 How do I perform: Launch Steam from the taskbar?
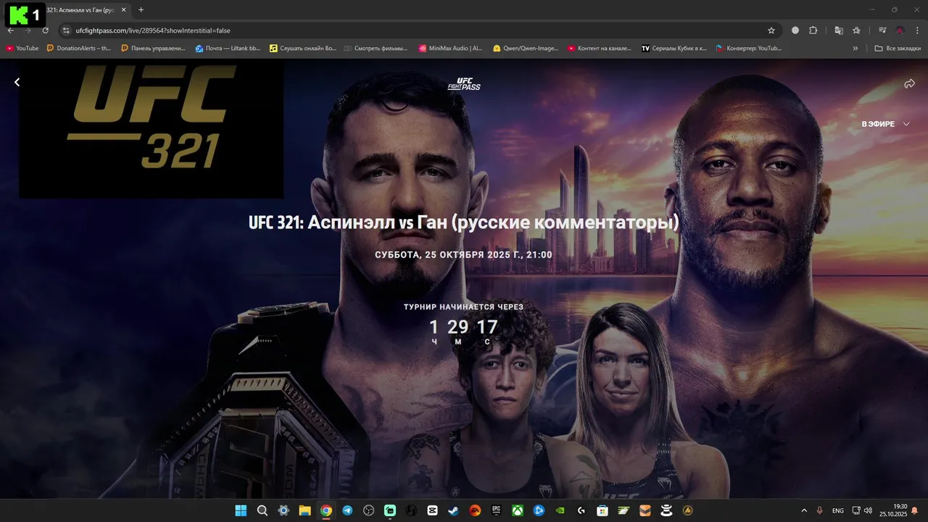click(453, 510)
